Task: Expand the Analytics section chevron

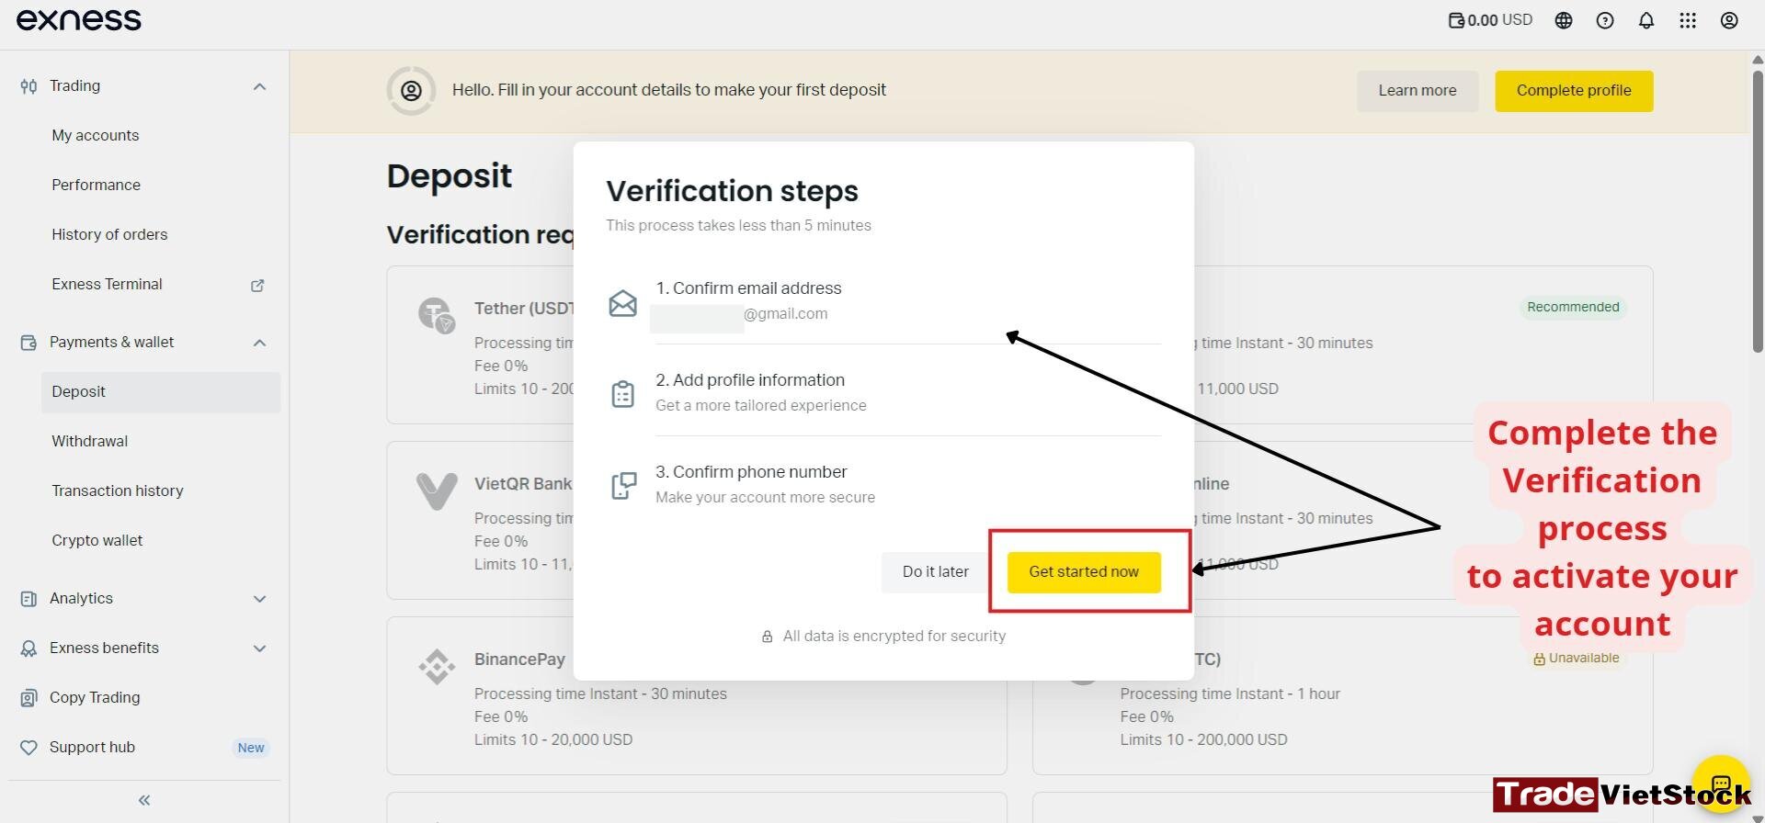Action: [x=259, y=599]
